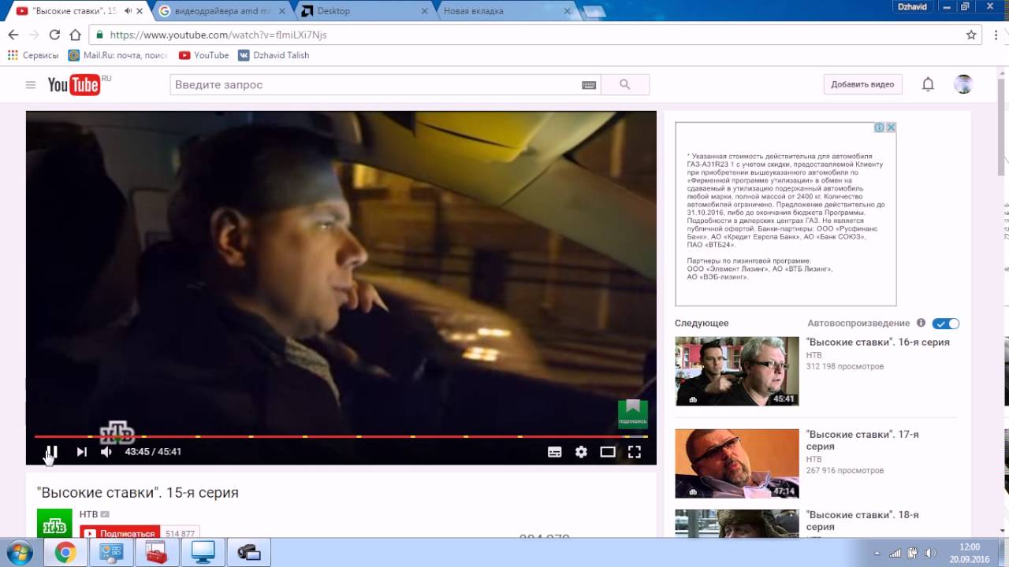1009x567 pixels.
Task: Close the ad with the X icon
Action: tap(891, 128)
